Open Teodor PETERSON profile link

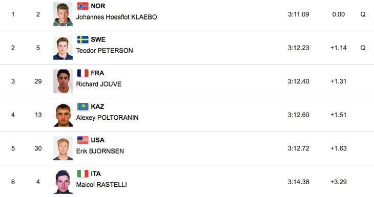[105, 51]
